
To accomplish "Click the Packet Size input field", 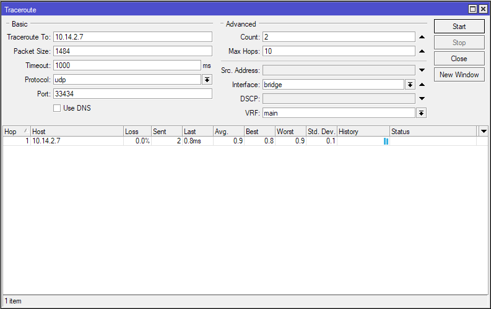I will click(x=133, y=51).
